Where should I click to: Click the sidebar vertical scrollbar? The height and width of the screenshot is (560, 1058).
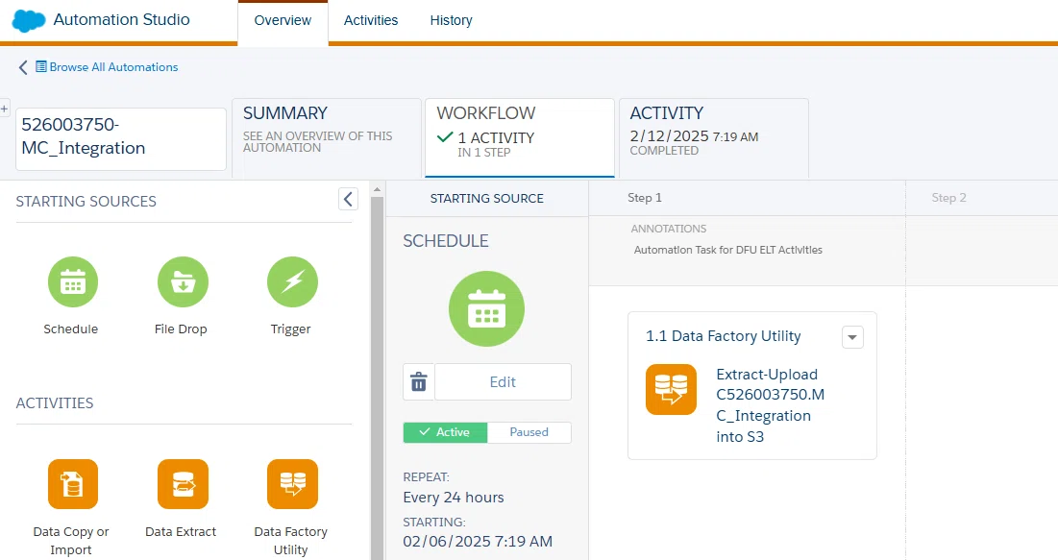tap(378, 377)
